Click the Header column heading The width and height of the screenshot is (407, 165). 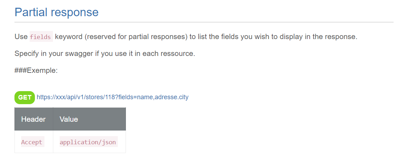[34, 119]
